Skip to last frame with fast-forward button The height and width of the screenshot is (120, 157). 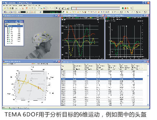tap(19, 12)
